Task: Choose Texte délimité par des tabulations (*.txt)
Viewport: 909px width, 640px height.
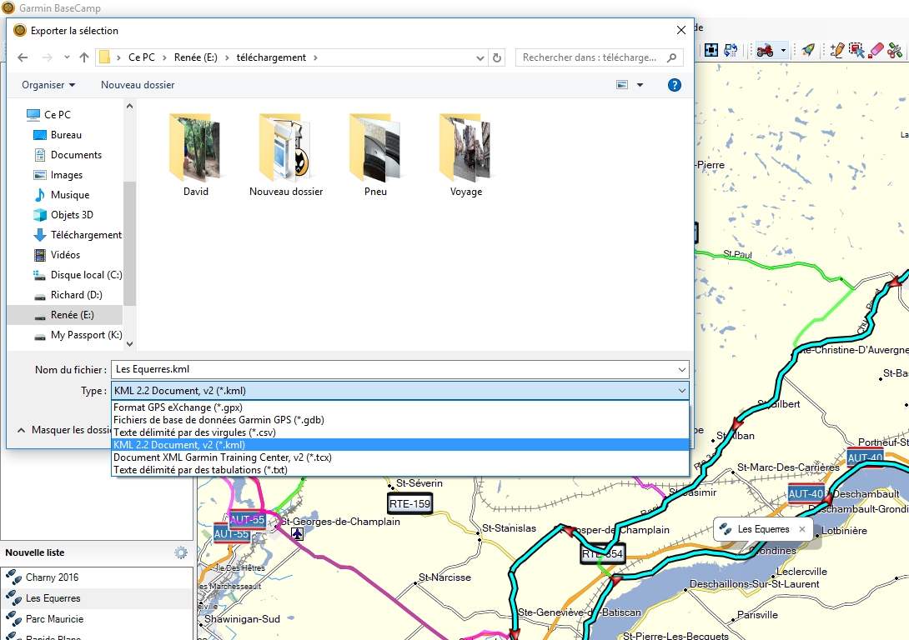Action: [x=400, y=470]
